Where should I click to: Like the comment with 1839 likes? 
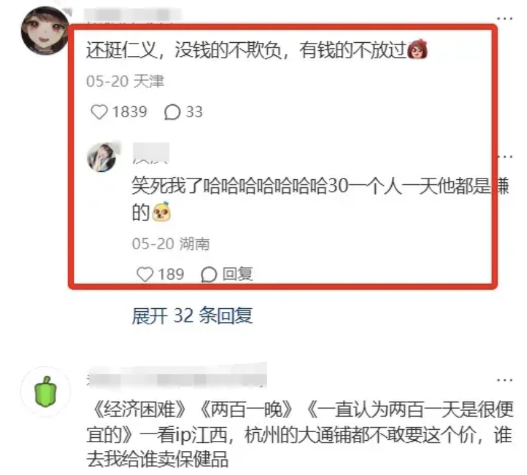click(x=99, y=112)
